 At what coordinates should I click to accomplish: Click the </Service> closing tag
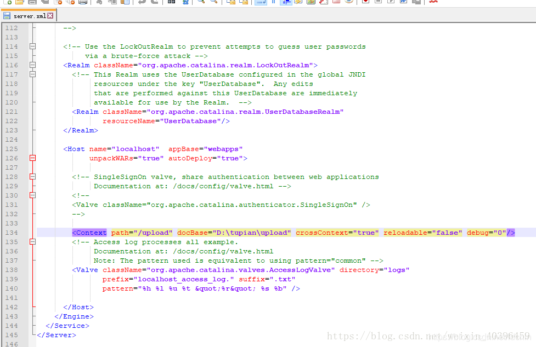[67, 326]
